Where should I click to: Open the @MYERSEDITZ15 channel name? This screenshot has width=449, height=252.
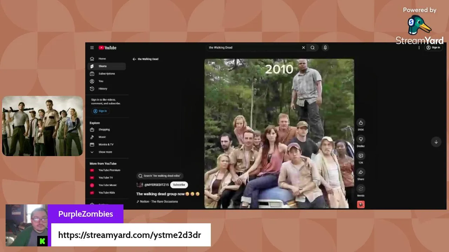pyautogui.click(x=156, y=185)
